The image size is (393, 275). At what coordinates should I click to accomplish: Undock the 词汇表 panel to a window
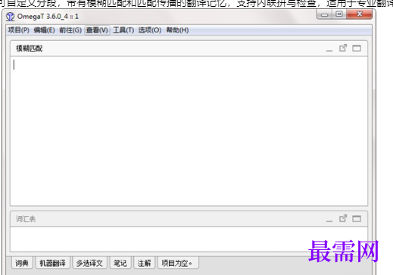tap(343, 218)
